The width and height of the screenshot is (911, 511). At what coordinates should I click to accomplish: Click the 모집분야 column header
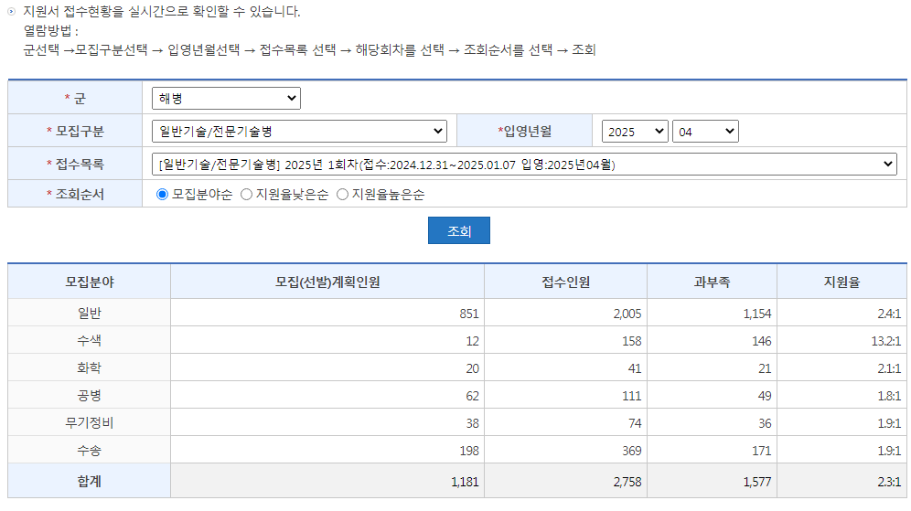point(89,282)
